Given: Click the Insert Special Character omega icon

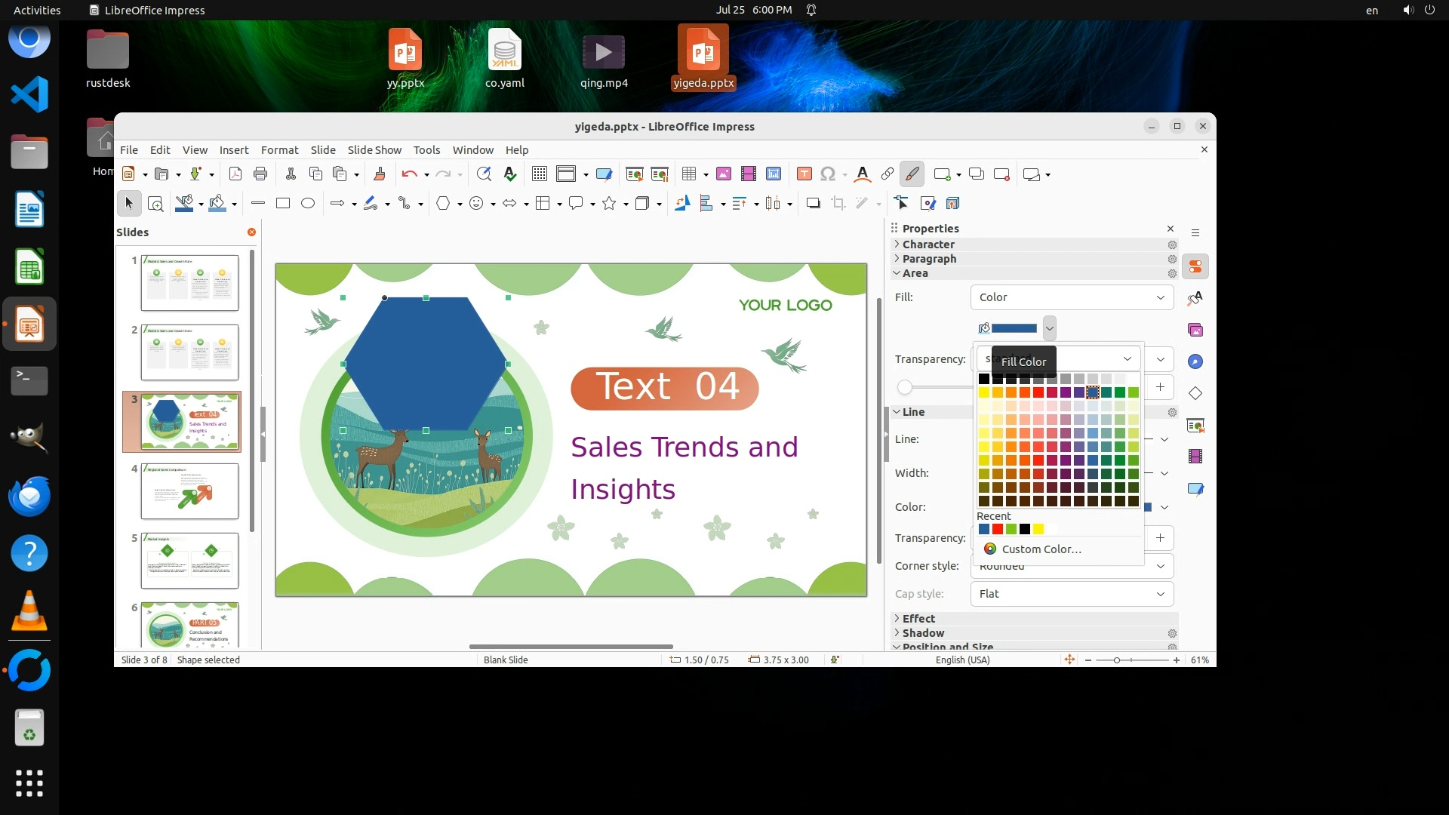Looking at the screenshot, I should point(828,174).
